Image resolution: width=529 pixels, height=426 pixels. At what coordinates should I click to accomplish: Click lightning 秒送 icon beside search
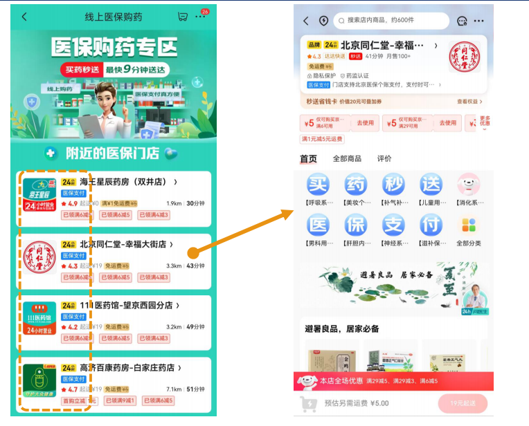[x=323, y=21]
